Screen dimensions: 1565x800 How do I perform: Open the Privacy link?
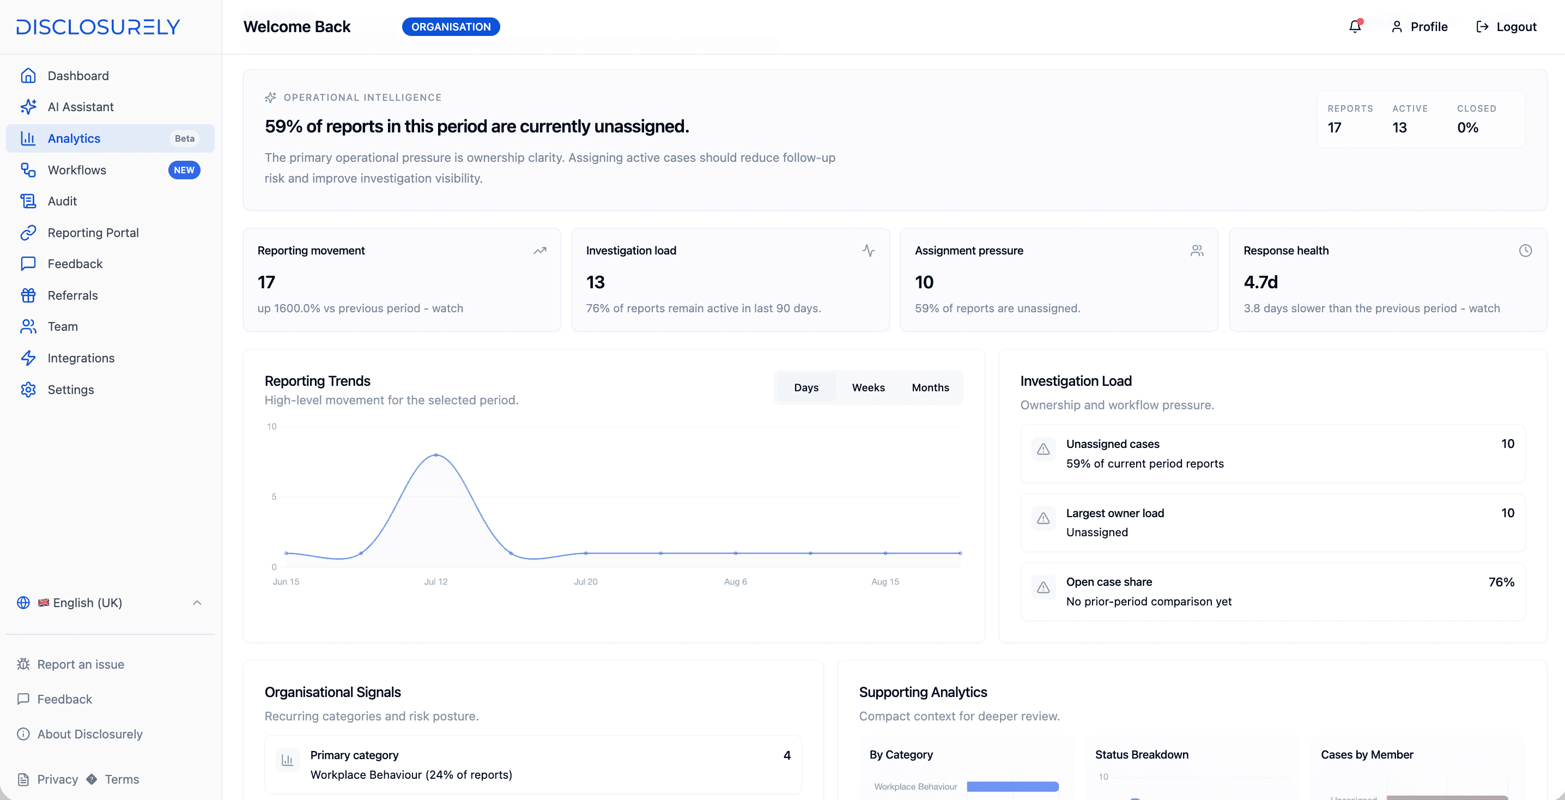pos(48,779)
